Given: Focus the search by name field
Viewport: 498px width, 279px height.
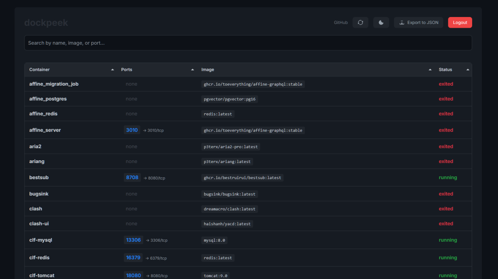Looking at the screenshot, I should [248, 43].
